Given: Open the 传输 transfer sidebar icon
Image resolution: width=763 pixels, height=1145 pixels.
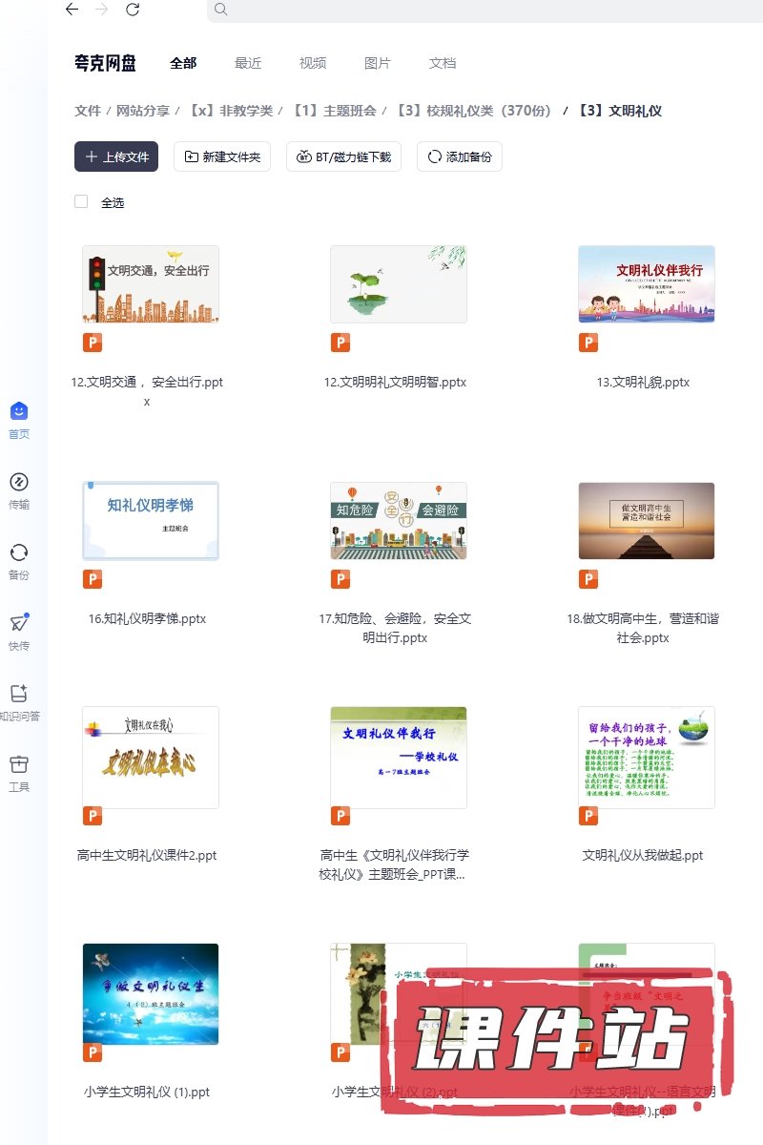Looking at the screenshot, I should pos(19,482).
